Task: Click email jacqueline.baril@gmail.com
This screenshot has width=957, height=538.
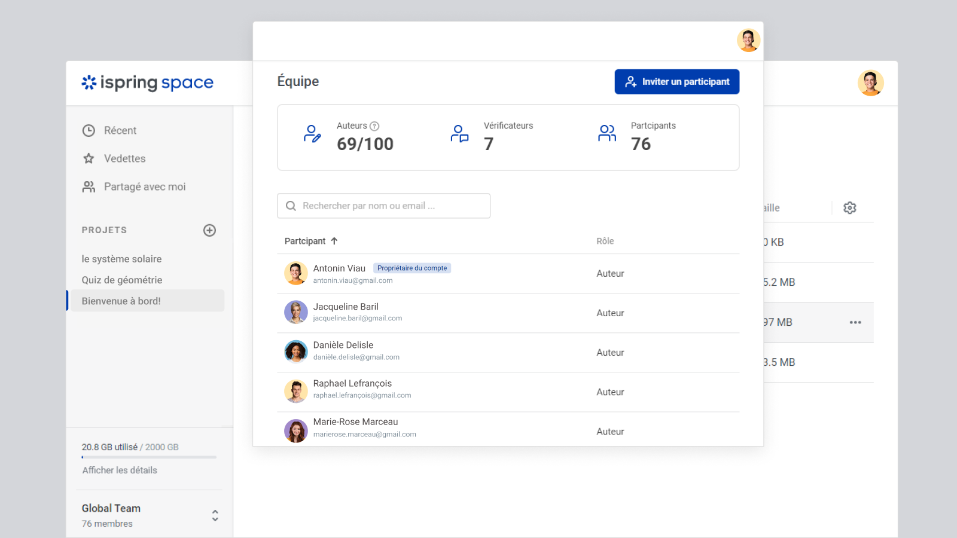Action: point(358,318)
